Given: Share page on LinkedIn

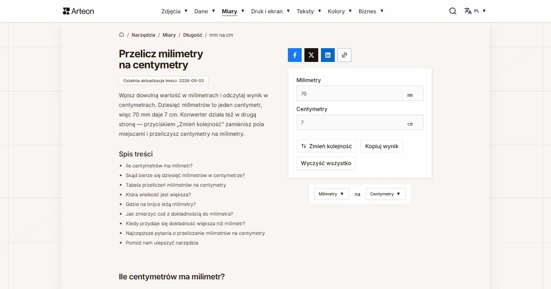Looking at the screenshot, I should (328, 55).
